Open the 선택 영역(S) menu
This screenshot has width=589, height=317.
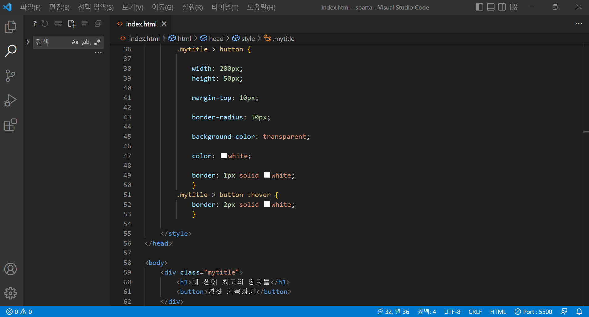point(96,7)
